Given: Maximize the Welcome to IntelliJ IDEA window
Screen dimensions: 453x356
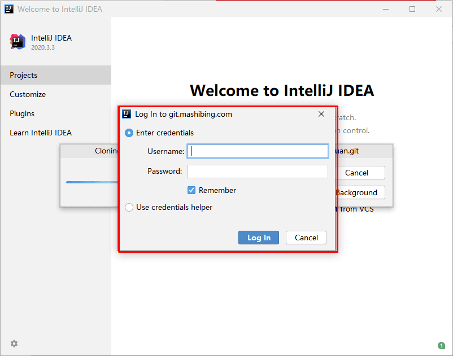Looking at the screenshot, I should pyautogui.click(x=412, y=9).
